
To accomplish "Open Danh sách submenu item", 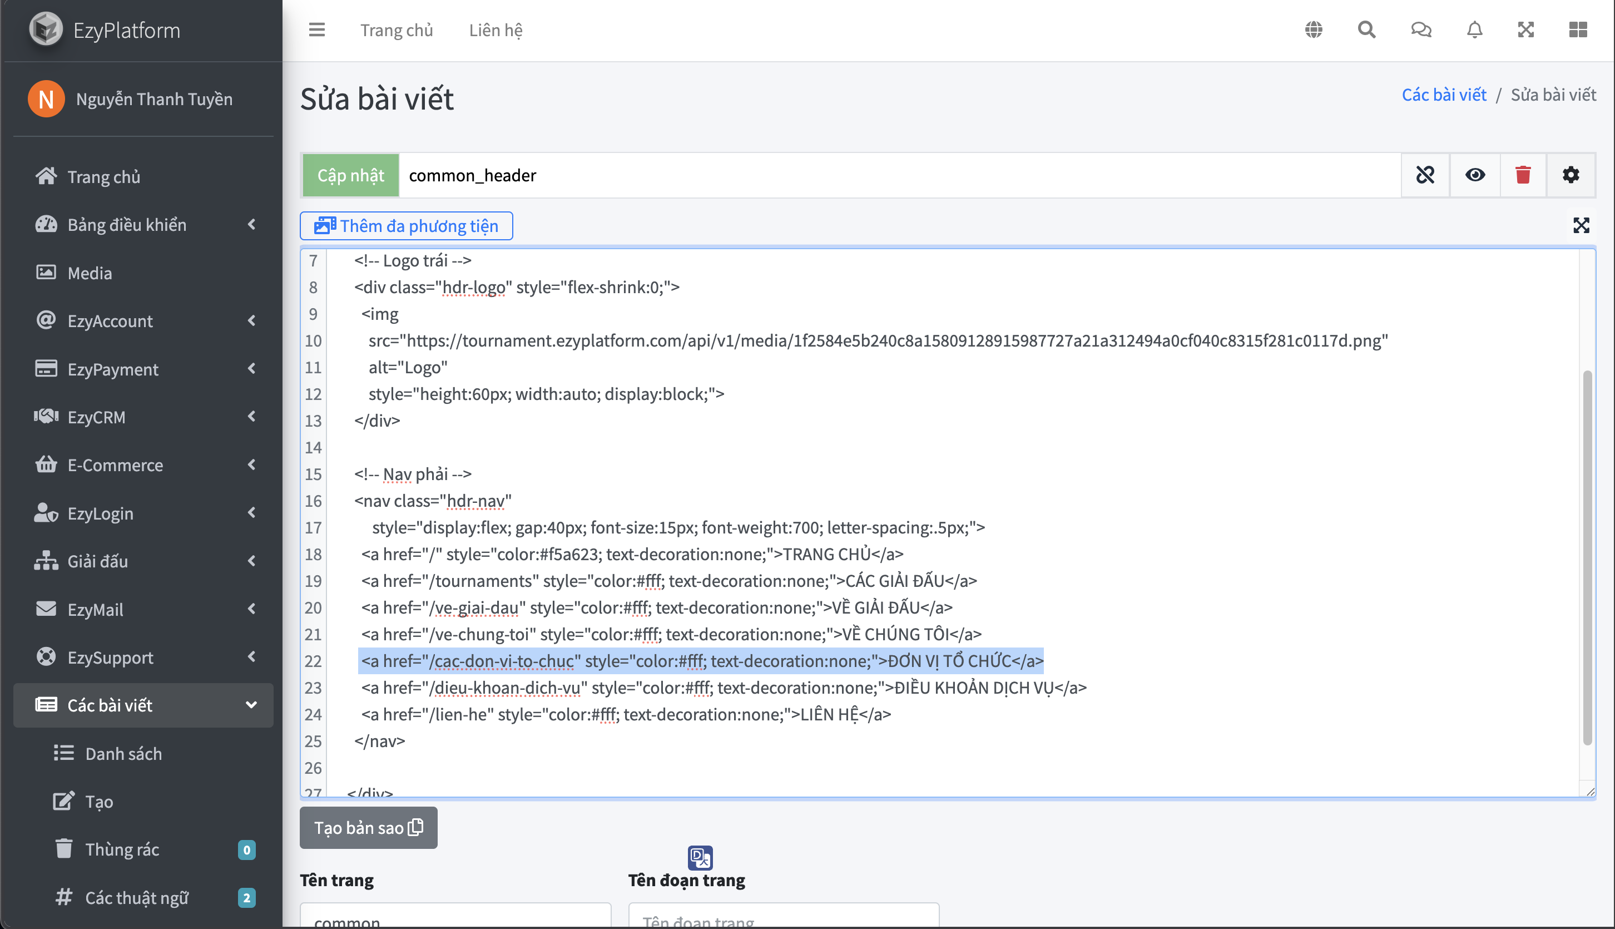I will [124, 754].
